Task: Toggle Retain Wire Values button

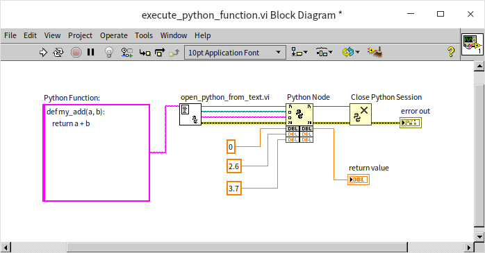Action: point(127,53)
